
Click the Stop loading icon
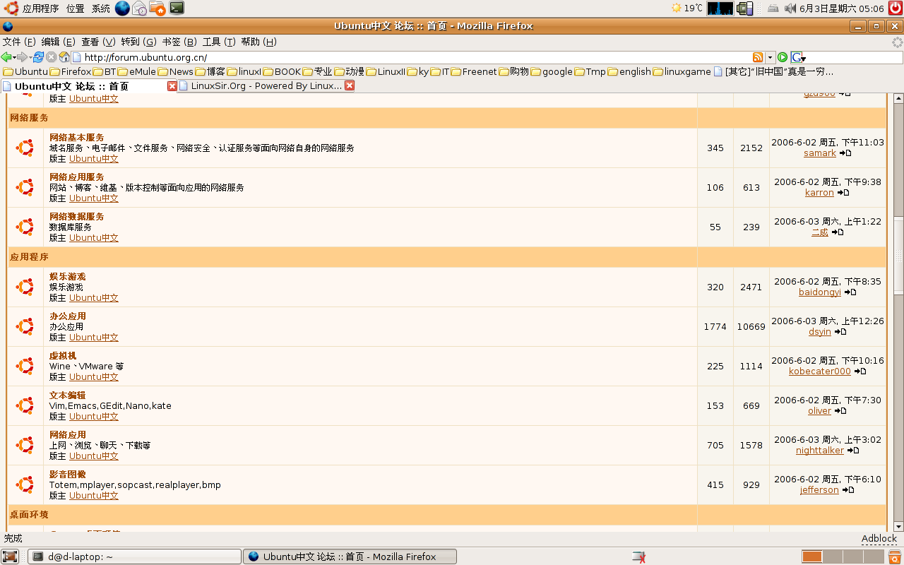(51, 57)
